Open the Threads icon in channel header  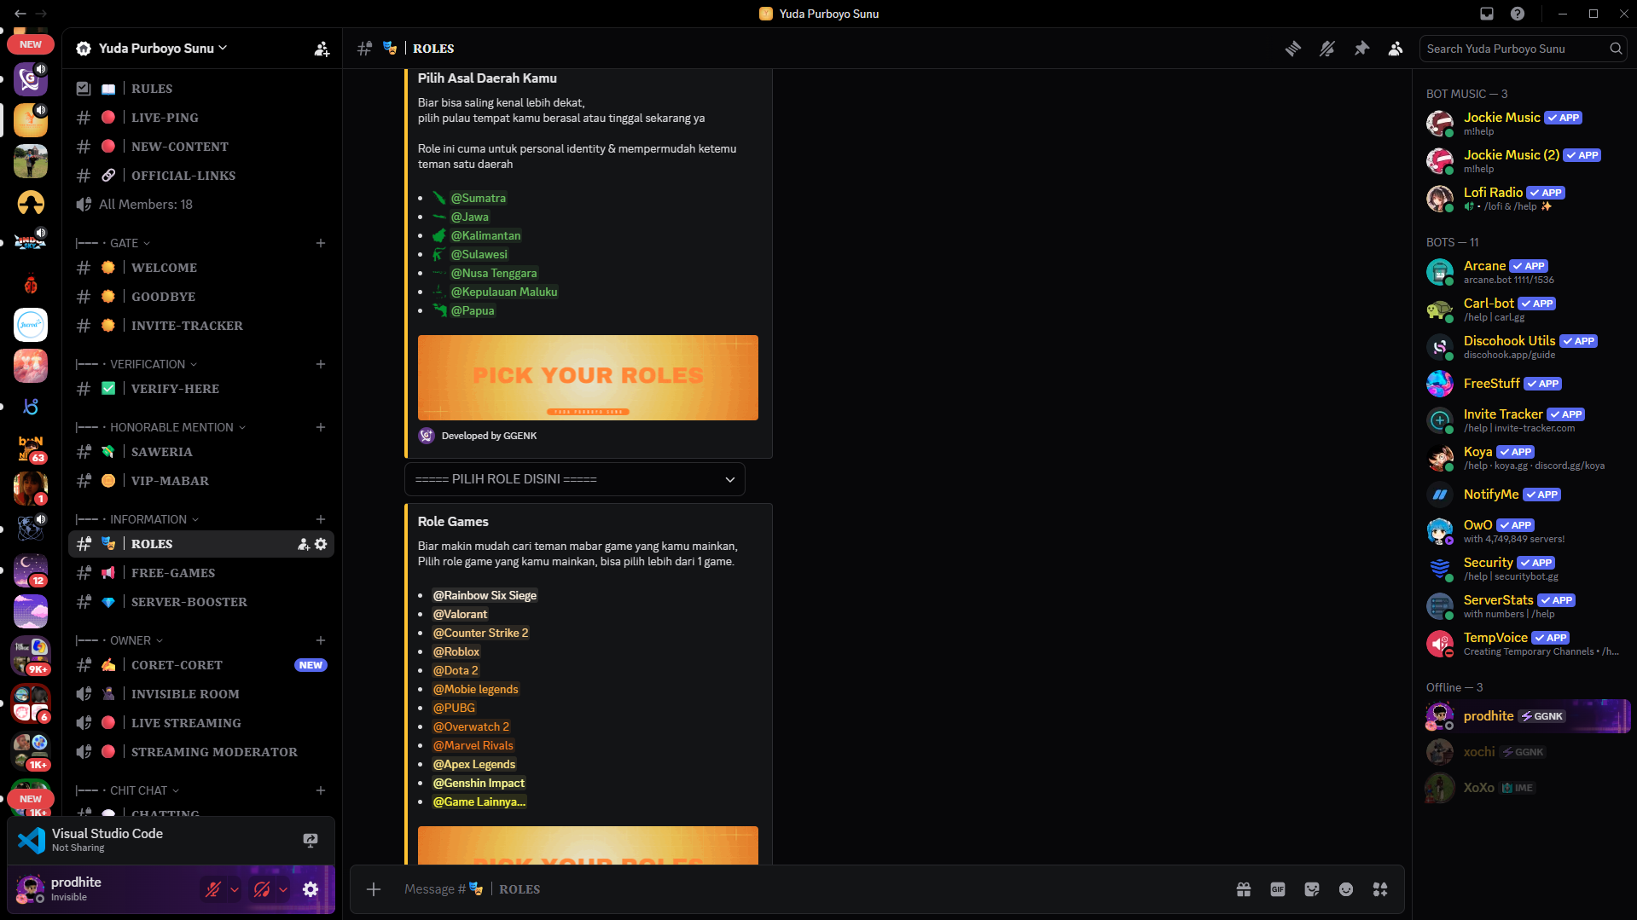1293,49
